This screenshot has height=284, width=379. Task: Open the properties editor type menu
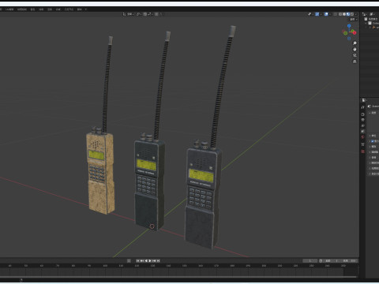click(x=364, y=100)
